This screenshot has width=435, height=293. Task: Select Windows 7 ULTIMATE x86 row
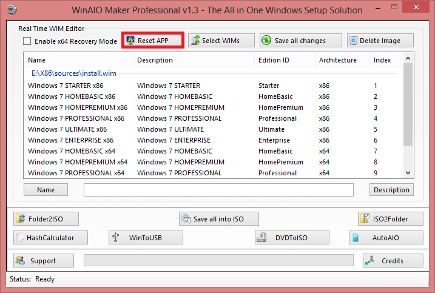coord(67,129)
